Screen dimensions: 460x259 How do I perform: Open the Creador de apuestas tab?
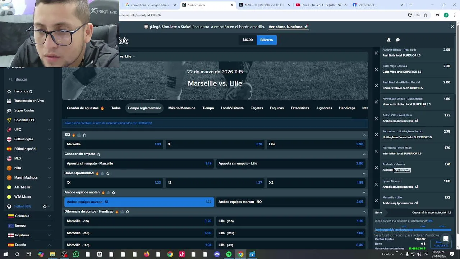click(85, 108)
